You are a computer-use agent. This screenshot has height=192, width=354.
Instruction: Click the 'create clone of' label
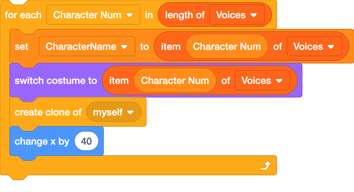point(48,112)
